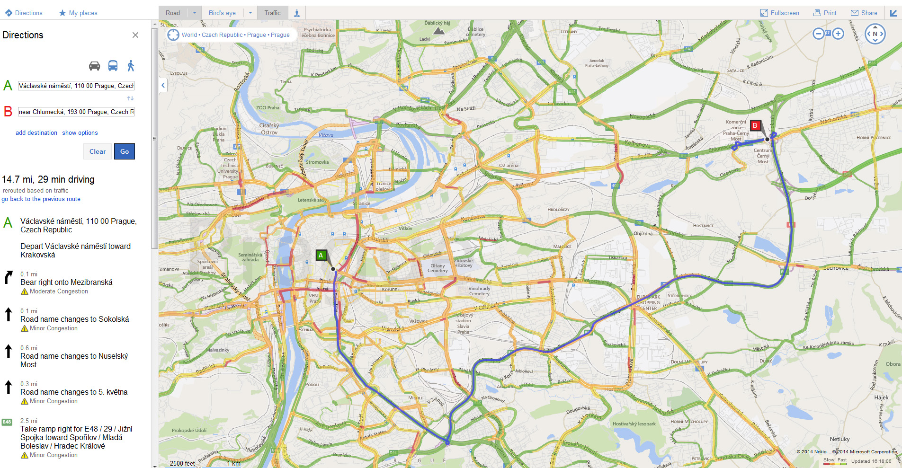
Task: Swap start and destination with arrows icon
Action: [x=131, y=98]
